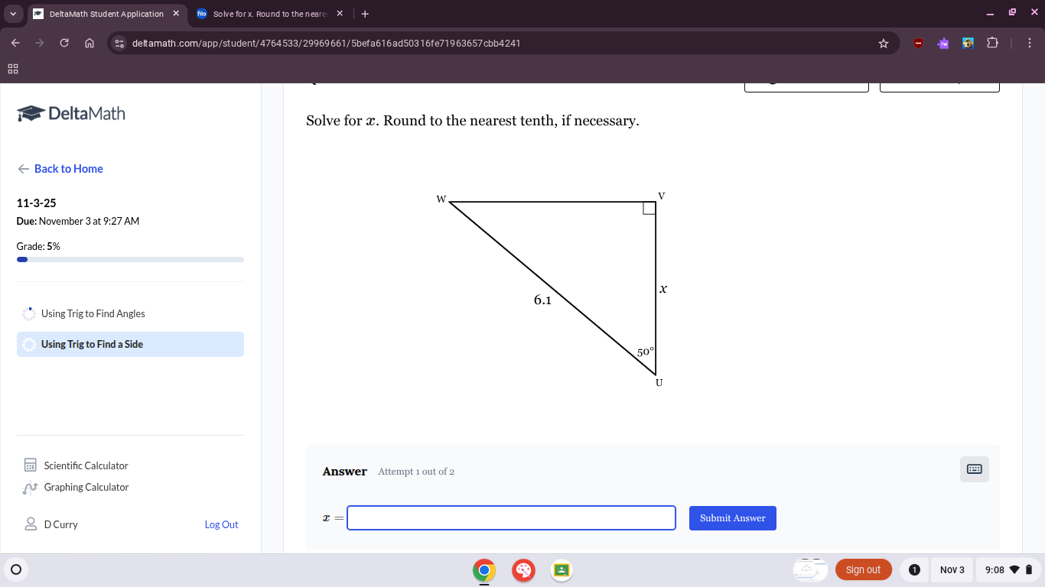Click the Grade 5% progress bar

coord(130,259)
